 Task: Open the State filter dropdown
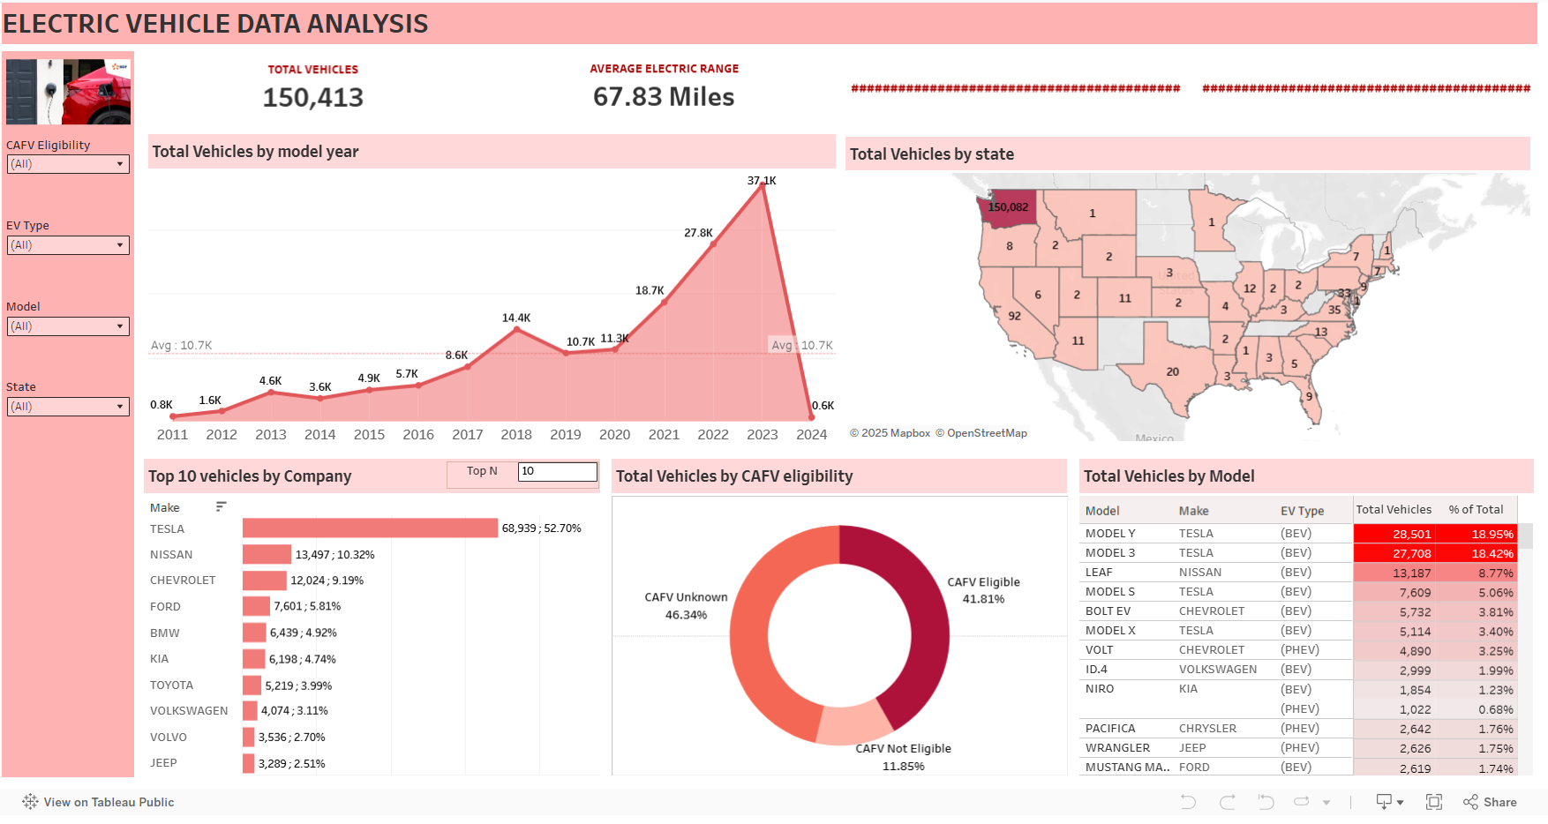pos(68,407)
